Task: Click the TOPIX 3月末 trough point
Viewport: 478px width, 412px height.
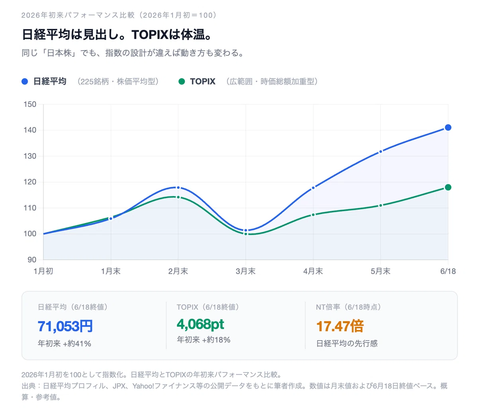Action: (246, 234)
